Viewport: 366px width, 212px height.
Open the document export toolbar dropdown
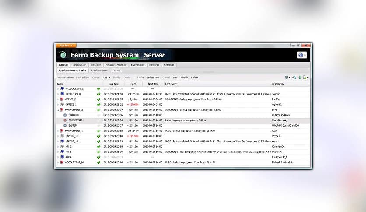coord(306,77)
